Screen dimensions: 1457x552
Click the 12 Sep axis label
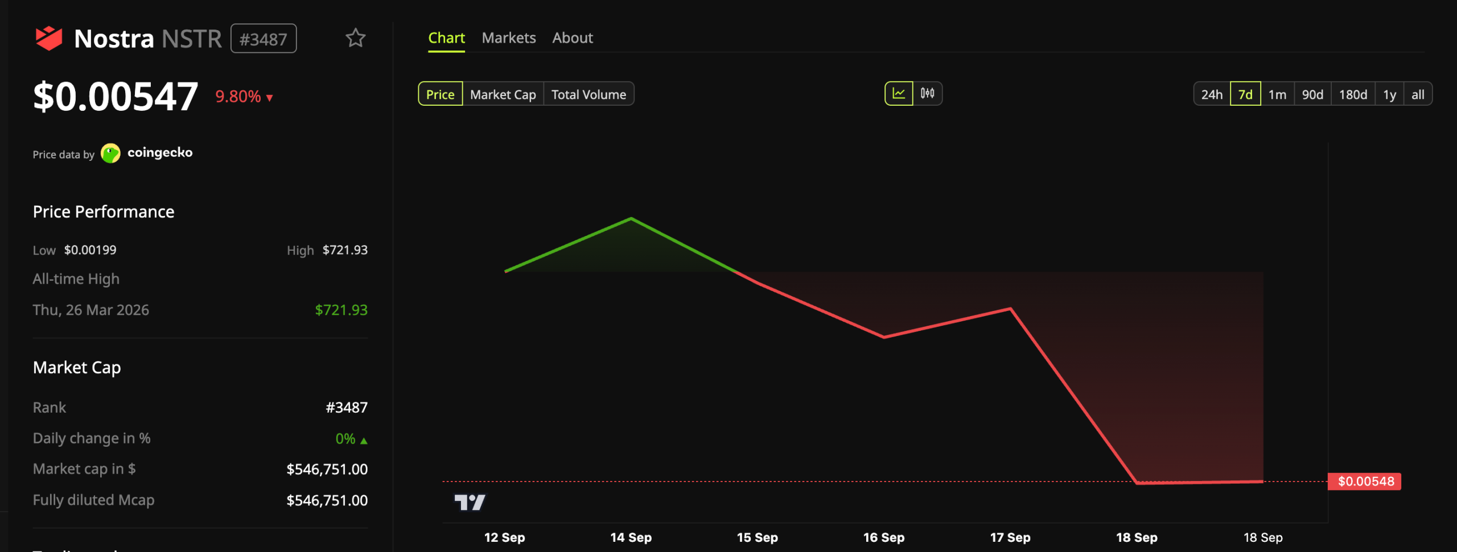(504, 537)
